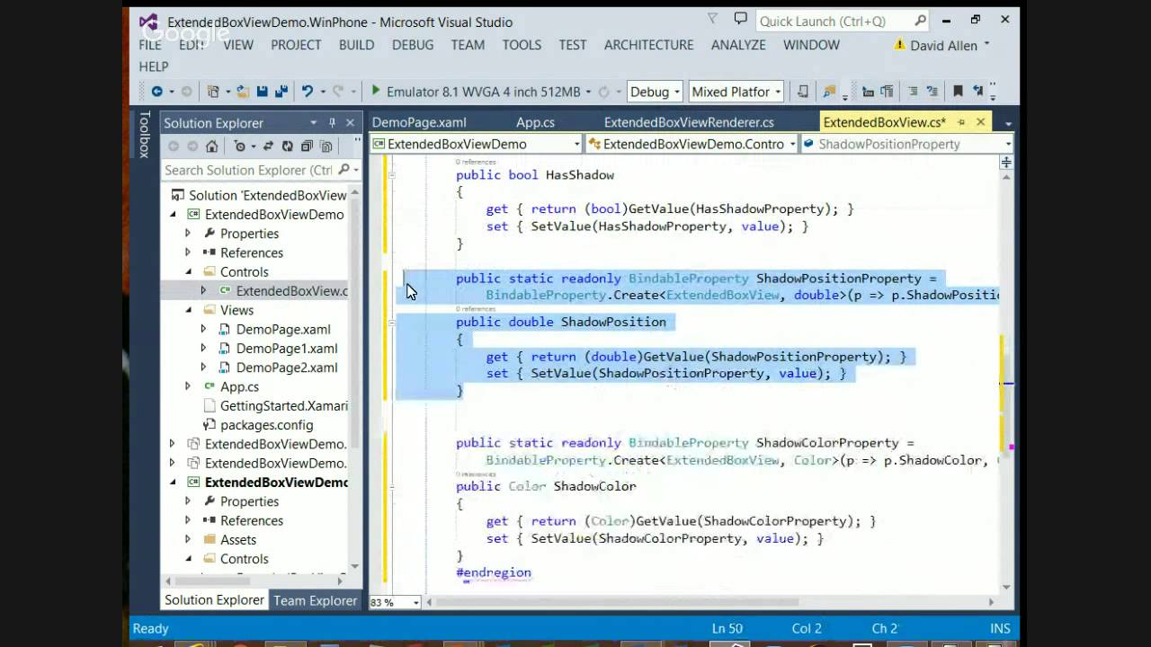Close the ExtendedBoxView.cs tab
Image resolution: width=1151 pixels, height=647 pixels.
tap(980, 122)
